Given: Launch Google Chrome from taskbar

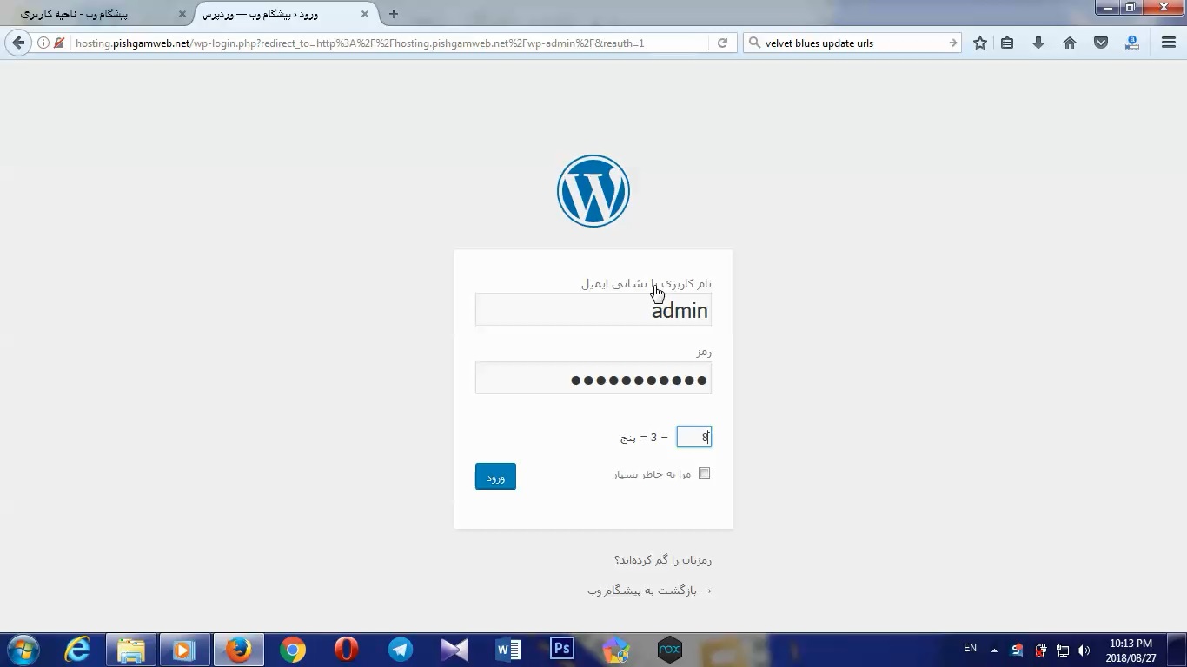Looking at the screenshot, I should click(x=293, y=650).
